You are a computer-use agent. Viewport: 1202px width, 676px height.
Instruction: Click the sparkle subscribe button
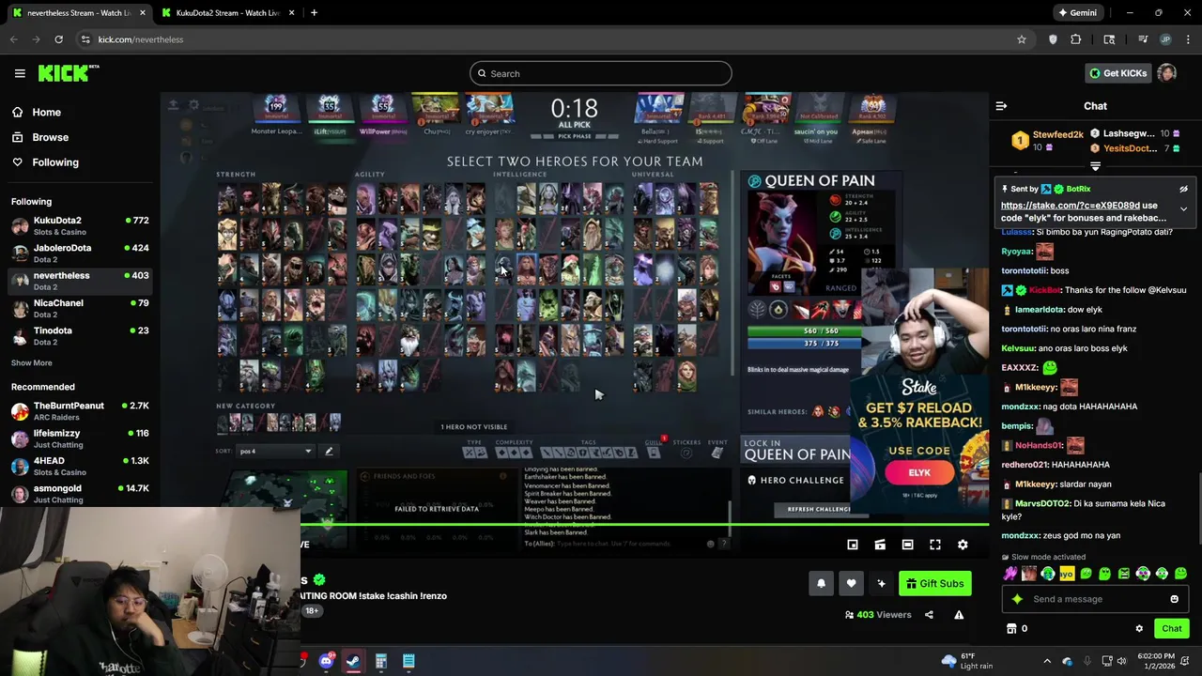click(881, 584)
